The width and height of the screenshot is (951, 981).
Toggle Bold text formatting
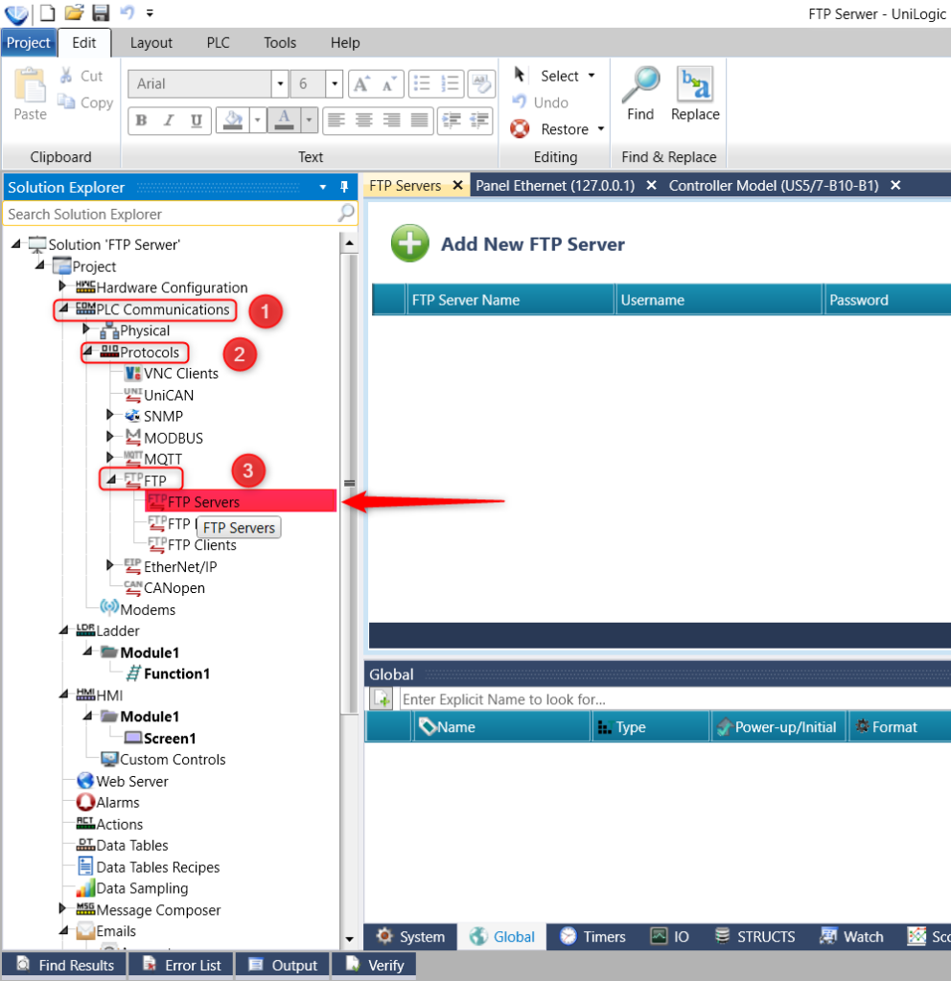(142, 120)
